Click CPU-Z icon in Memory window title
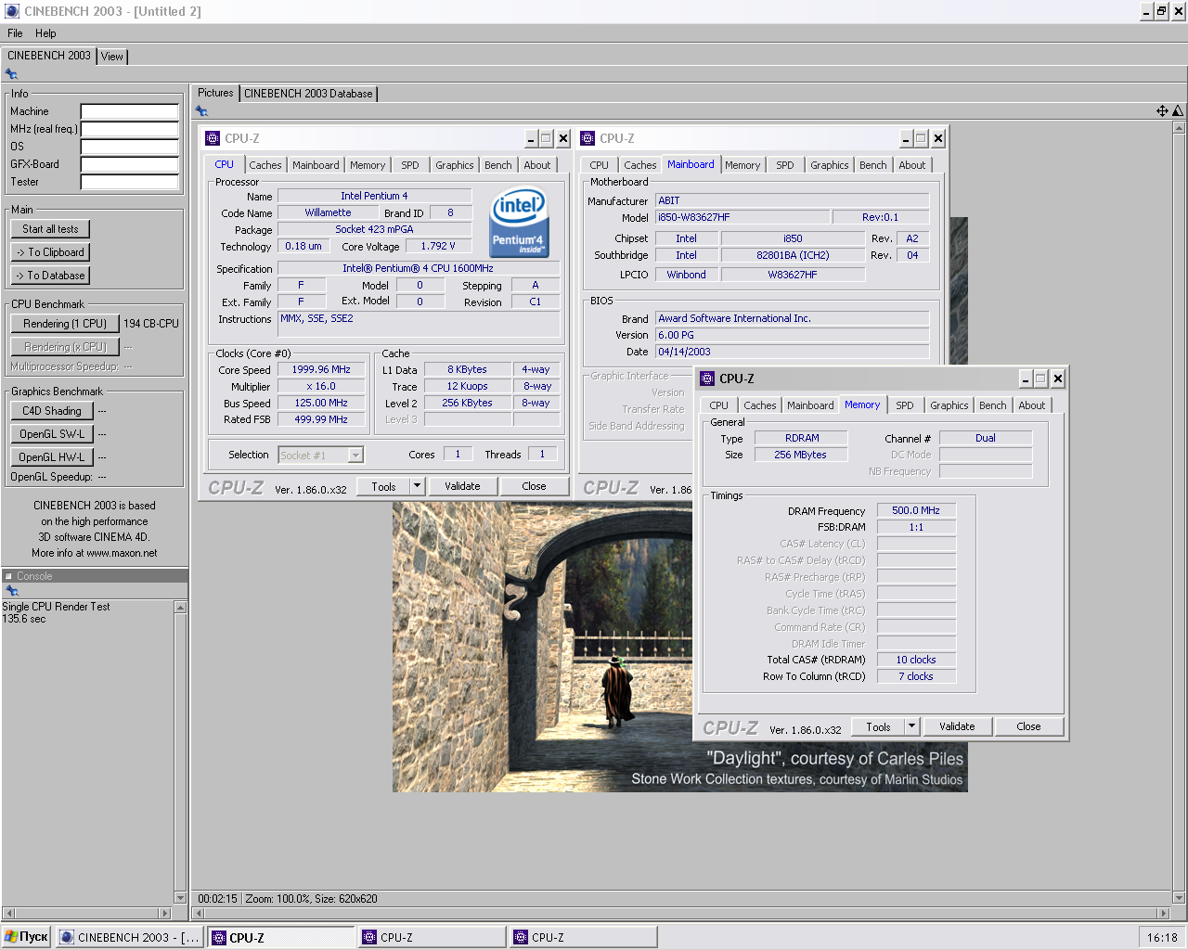Screen dimensions: 1188x950 tap(707, 379)
